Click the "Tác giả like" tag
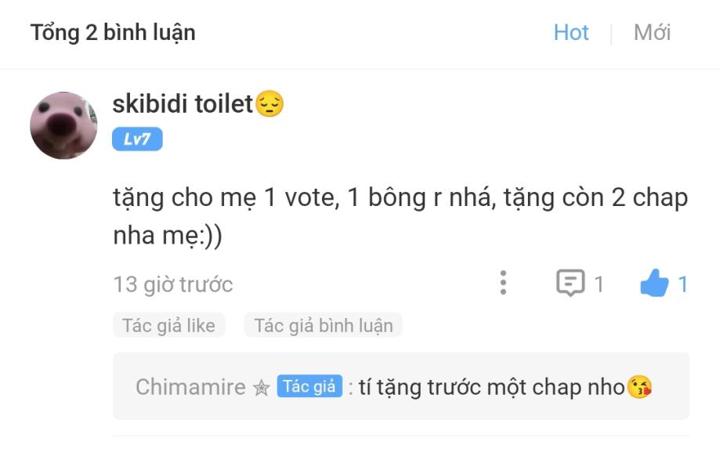The width and height of the screenshot is (720, 470). coord(168,325)
